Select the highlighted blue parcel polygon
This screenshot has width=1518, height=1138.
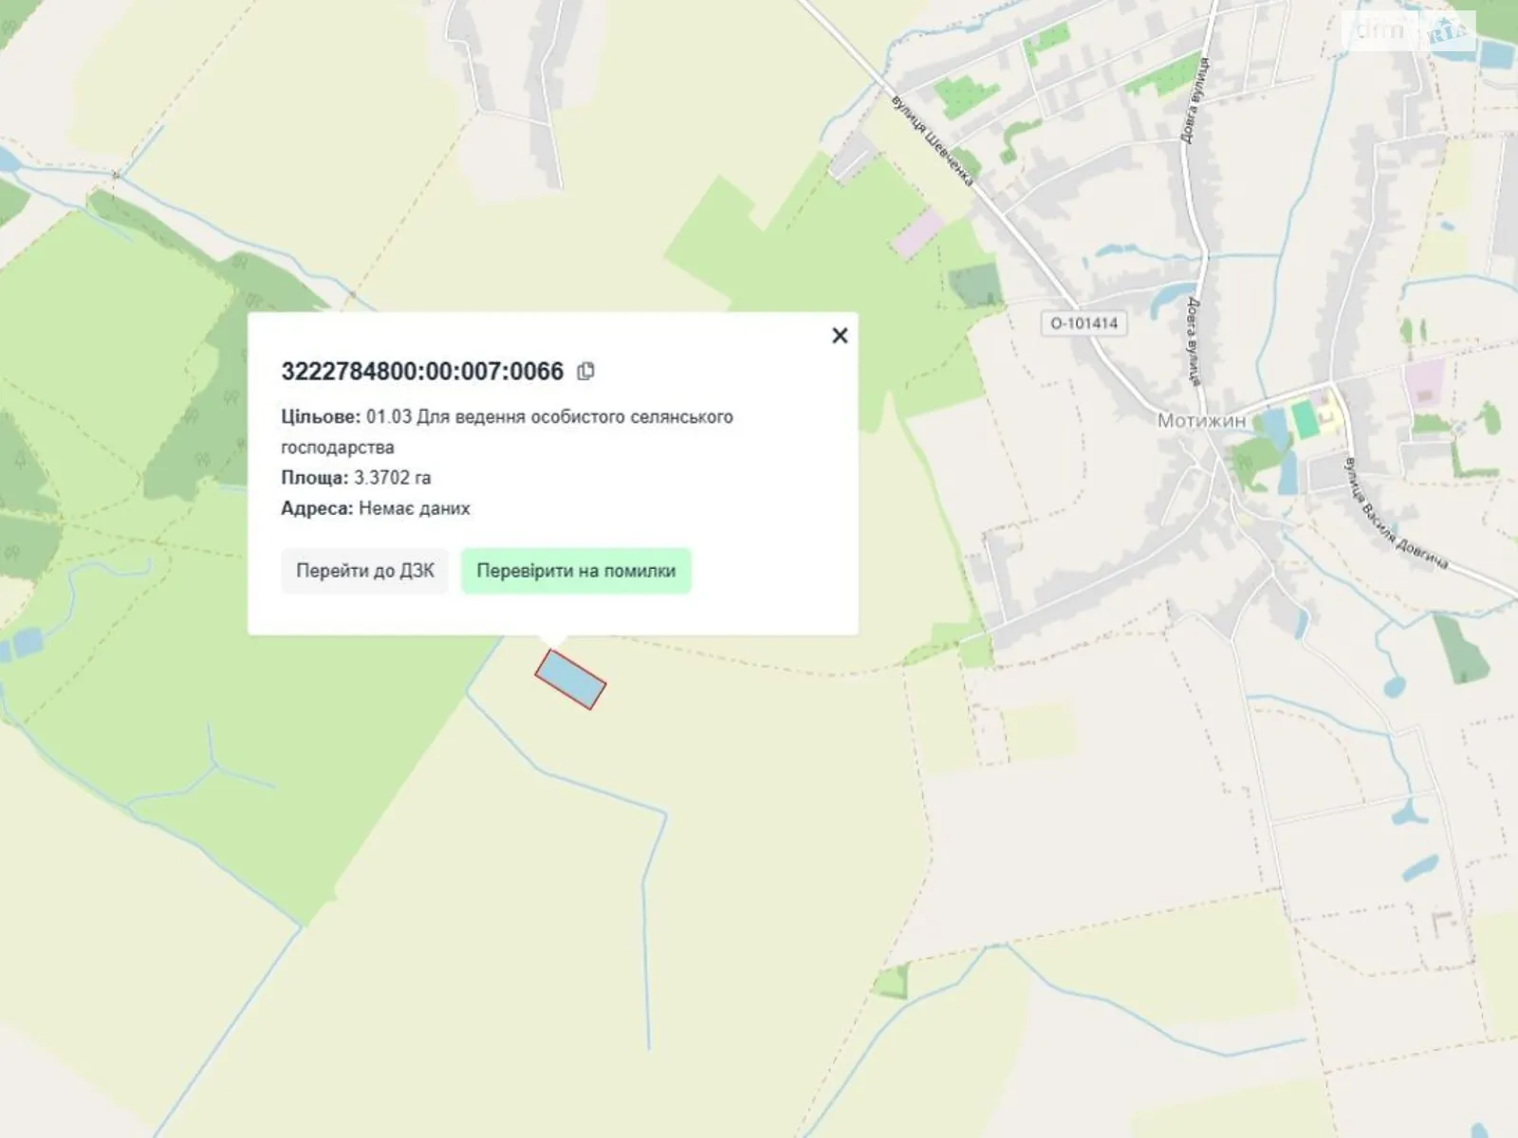(569, 679)
